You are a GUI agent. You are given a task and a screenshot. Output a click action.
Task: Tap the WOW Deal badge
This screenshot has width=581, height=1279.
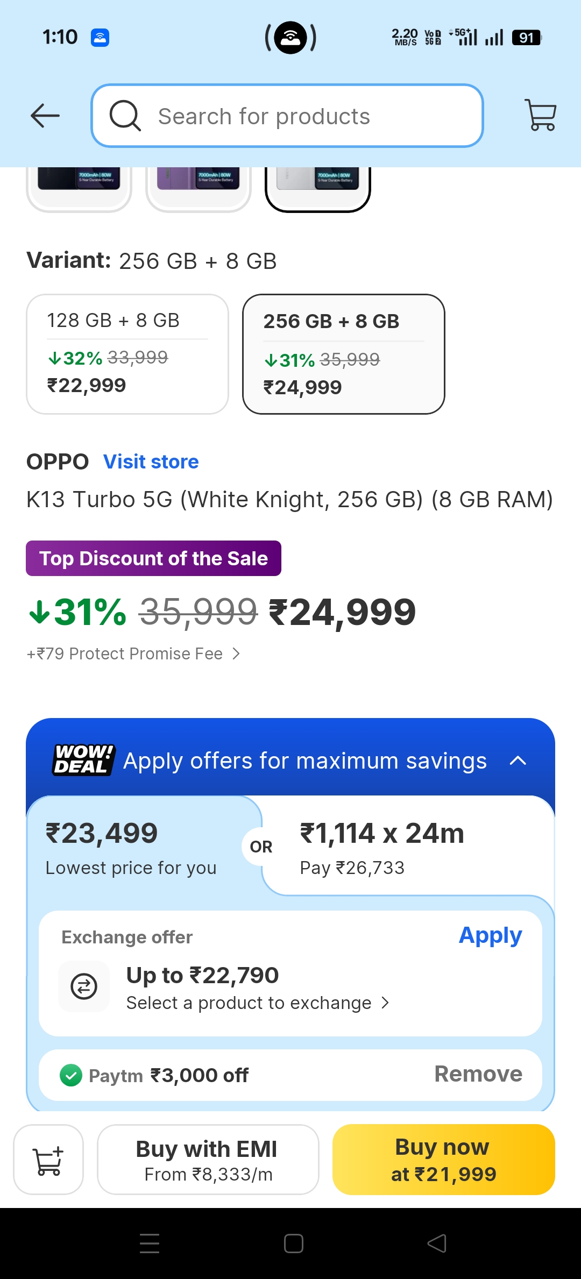coord(84,760)
